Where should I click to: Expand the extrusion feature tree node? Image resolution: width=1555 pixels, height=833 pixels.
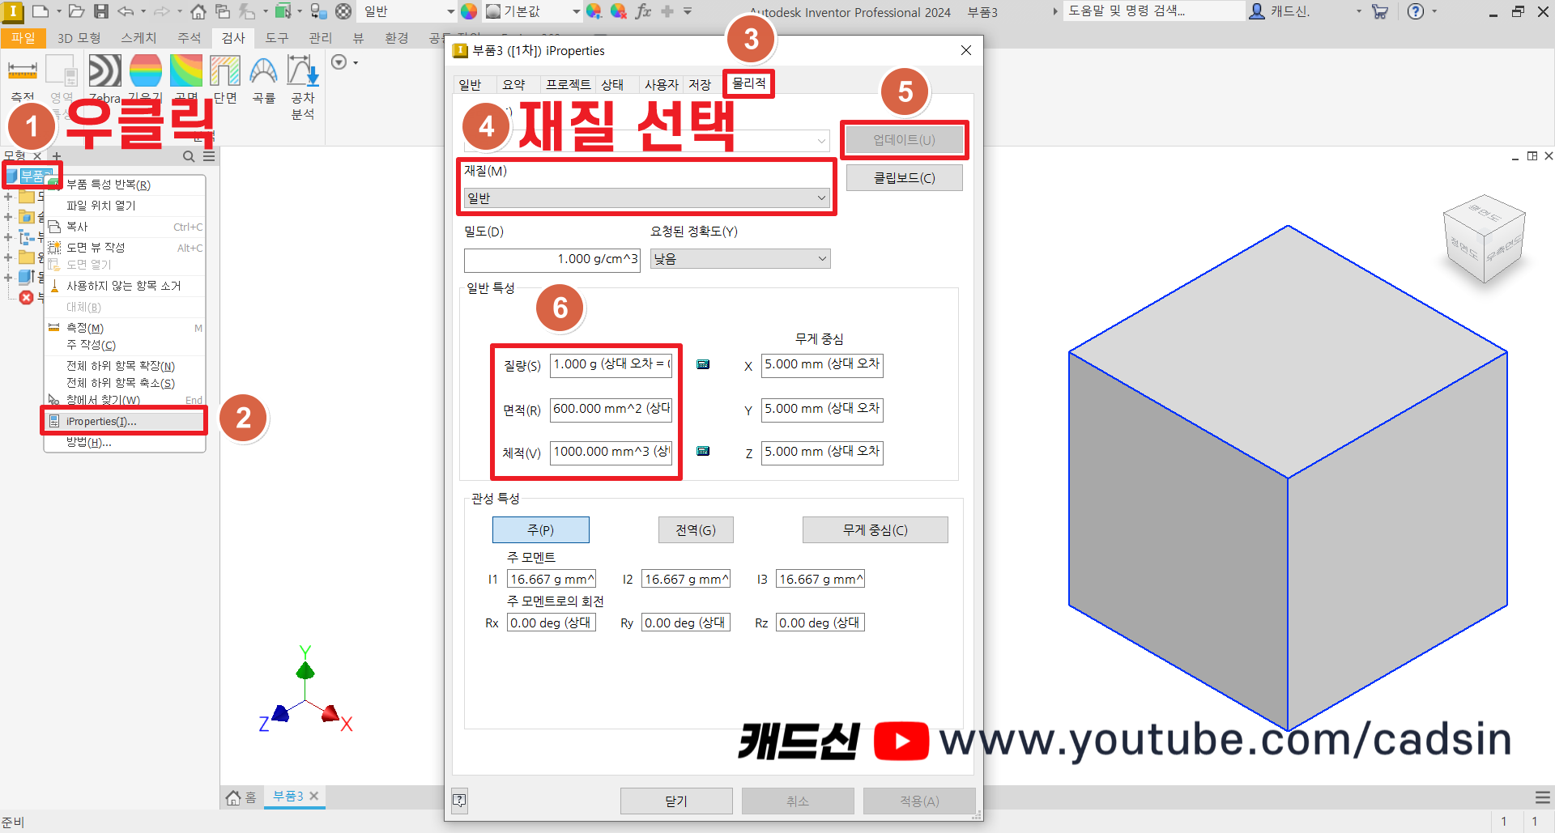click(x=8, y=278)
